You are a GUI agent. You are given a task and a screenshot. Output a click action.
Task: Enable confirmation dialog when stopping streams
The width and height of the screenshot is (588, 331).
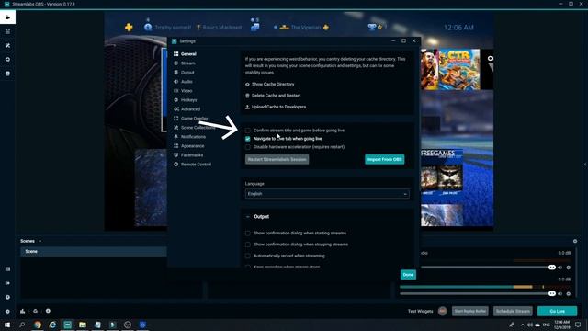247,245
